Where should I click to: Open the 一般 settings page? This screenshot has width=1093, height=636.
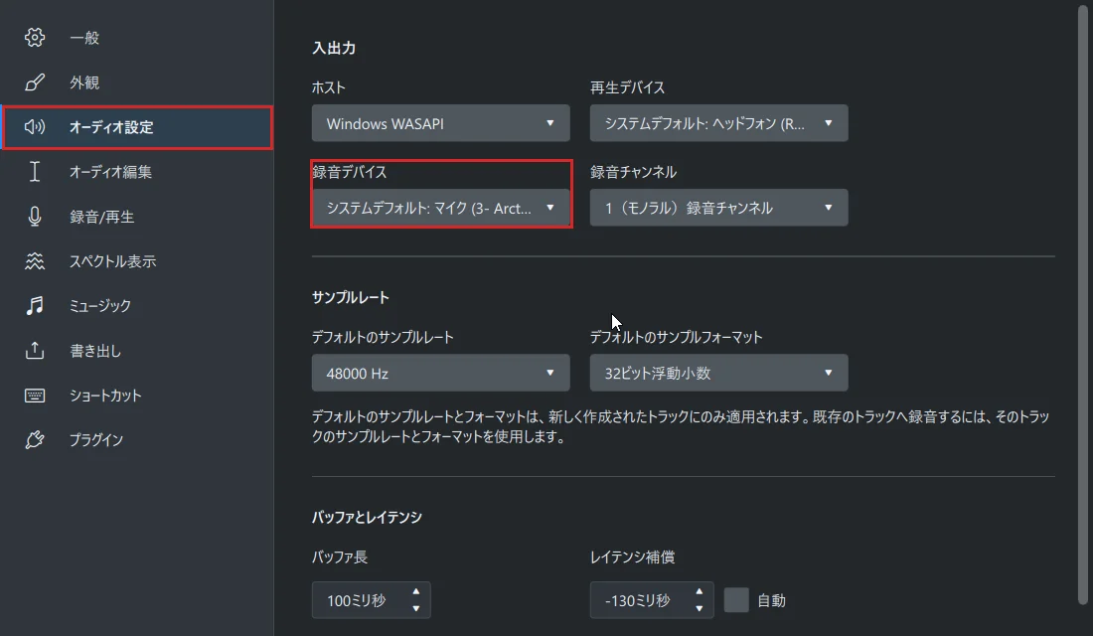click(x=137, y=38)
